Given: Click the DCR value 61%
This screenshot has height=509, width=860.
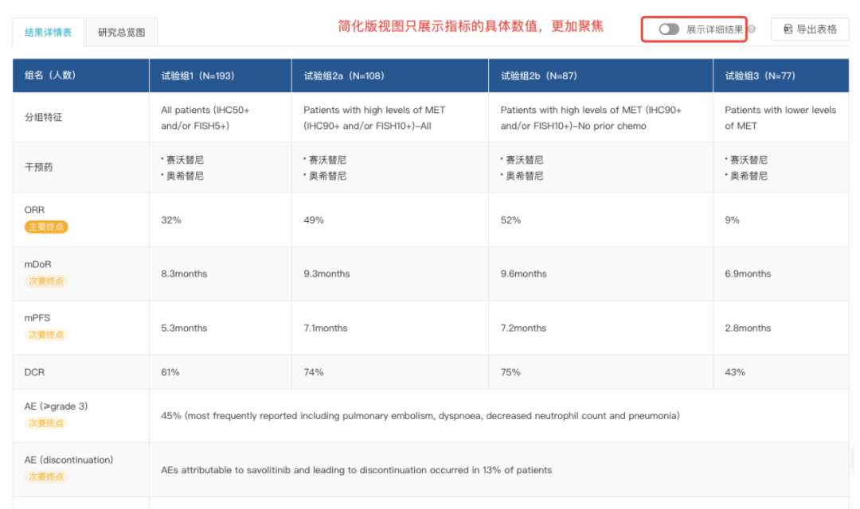Looking at the screenshot, I should (170, 372).
